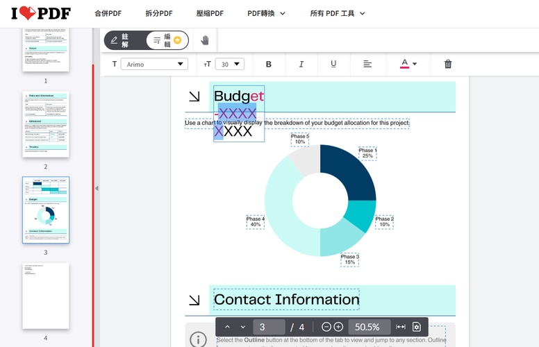This screenshot has height=347, width=539.
Task: Open the Arimo font dropdown
Action: [x=154, y=64]
